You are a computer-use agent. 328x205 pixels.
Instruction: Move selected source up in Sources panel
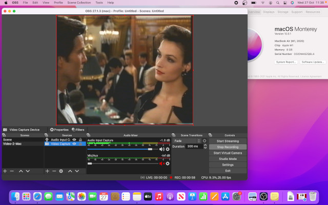70,171
